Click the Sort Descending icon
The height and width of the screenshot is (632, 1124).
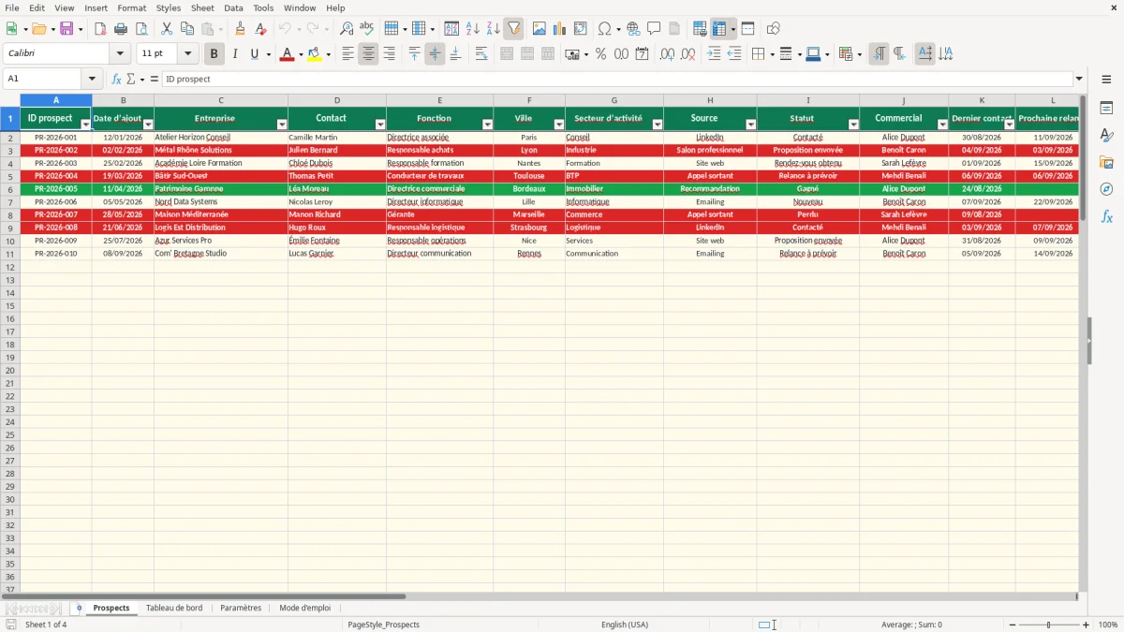[x=494, y=29]
